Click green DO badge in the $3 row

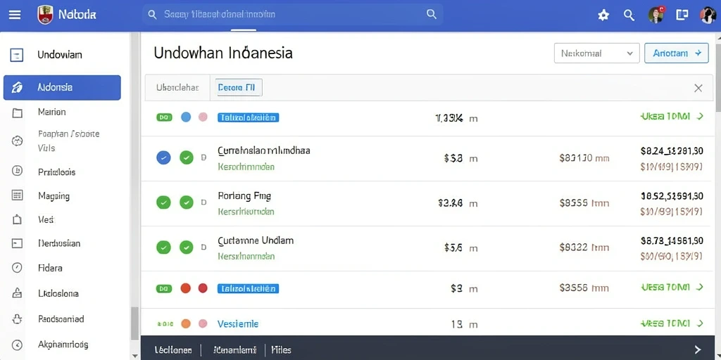pos(164,288)
